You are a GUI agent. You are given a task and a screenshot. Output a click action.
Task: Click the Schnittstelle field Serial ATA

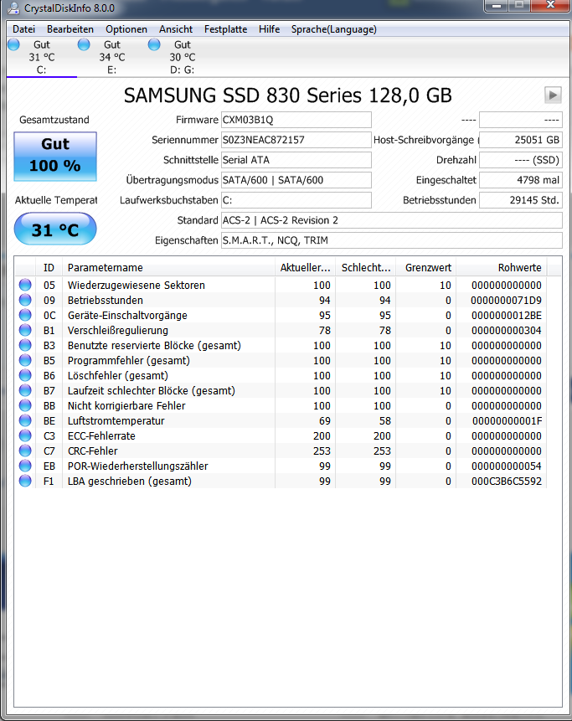(x=296, y=160)
